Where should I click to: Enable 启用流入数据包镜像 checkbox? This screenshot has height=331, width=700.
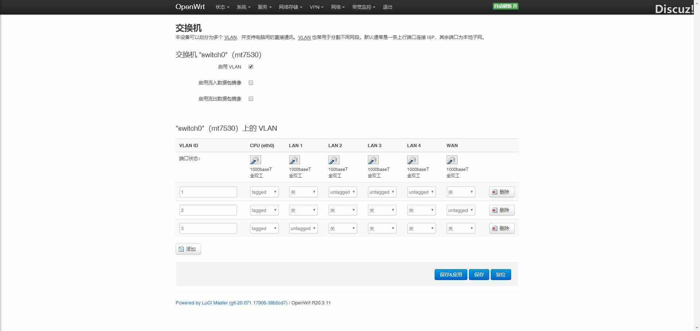pos(251,83)
